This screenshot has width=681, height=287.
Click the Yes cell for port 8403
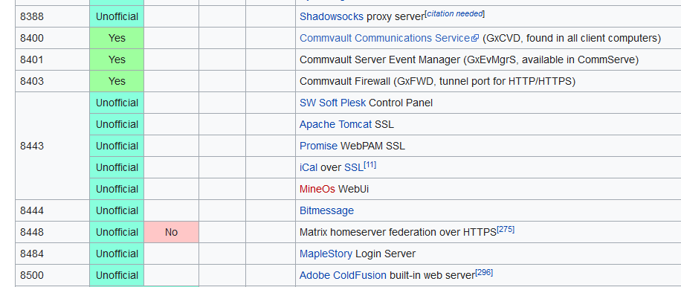[117, 81]
